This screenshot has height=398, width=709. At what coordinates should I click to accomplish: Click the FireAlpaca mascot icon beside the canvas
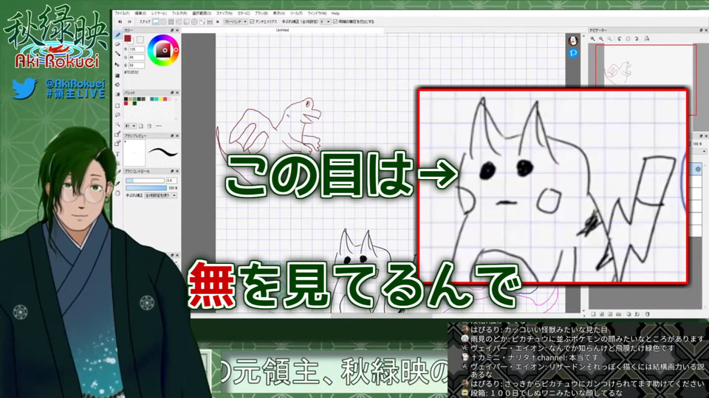click(x=573, y=41)
